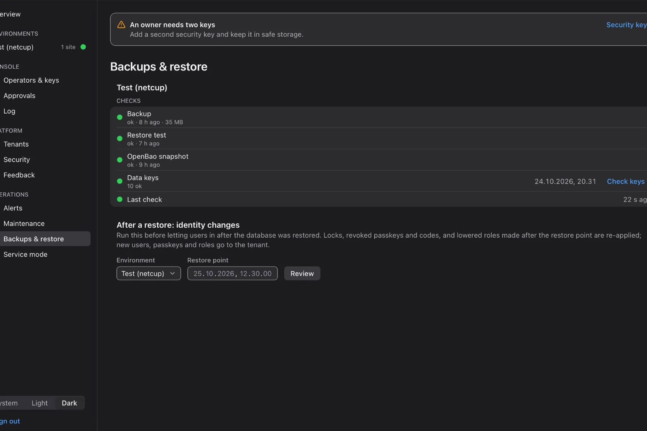
Task: Click green status dot beside Data keys
Action: tap(120, 181)
